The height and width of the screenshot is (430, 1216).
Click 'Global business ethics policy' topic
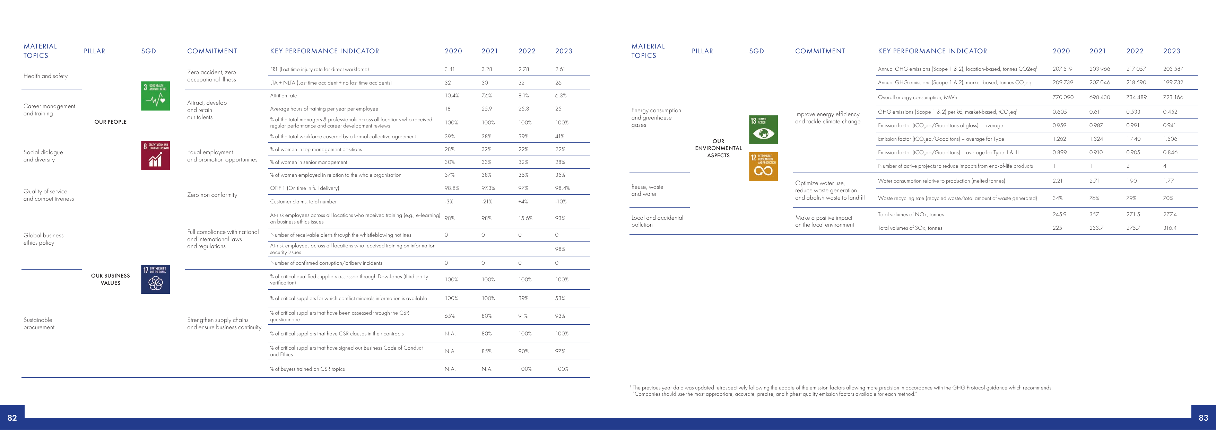(43, 239)
